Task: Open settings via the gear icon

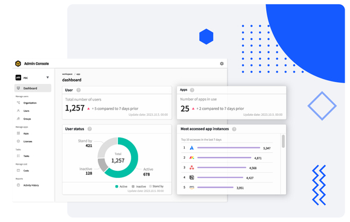Action: pos(221,63)
